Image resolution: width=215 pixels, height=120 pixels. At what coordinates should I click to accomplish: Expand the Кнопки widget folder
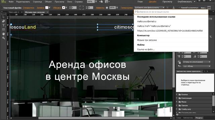click(177, 94)
